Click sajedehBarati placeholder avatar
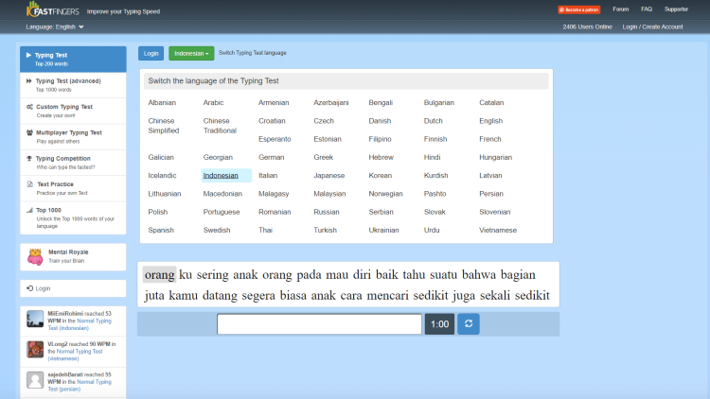The width and height of the screenshot is (710, 399). pyautogui.click(x=35, y=379)
